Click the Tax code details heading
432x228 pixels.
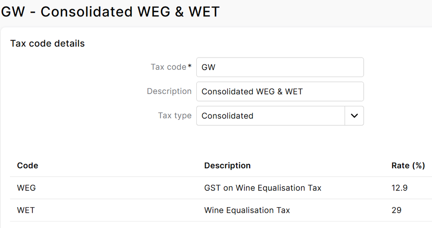point(48,44)
